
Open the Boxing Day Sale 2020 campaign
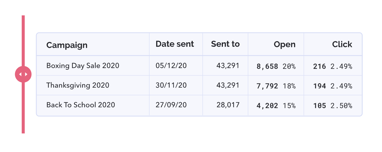[x=83, y=66]
